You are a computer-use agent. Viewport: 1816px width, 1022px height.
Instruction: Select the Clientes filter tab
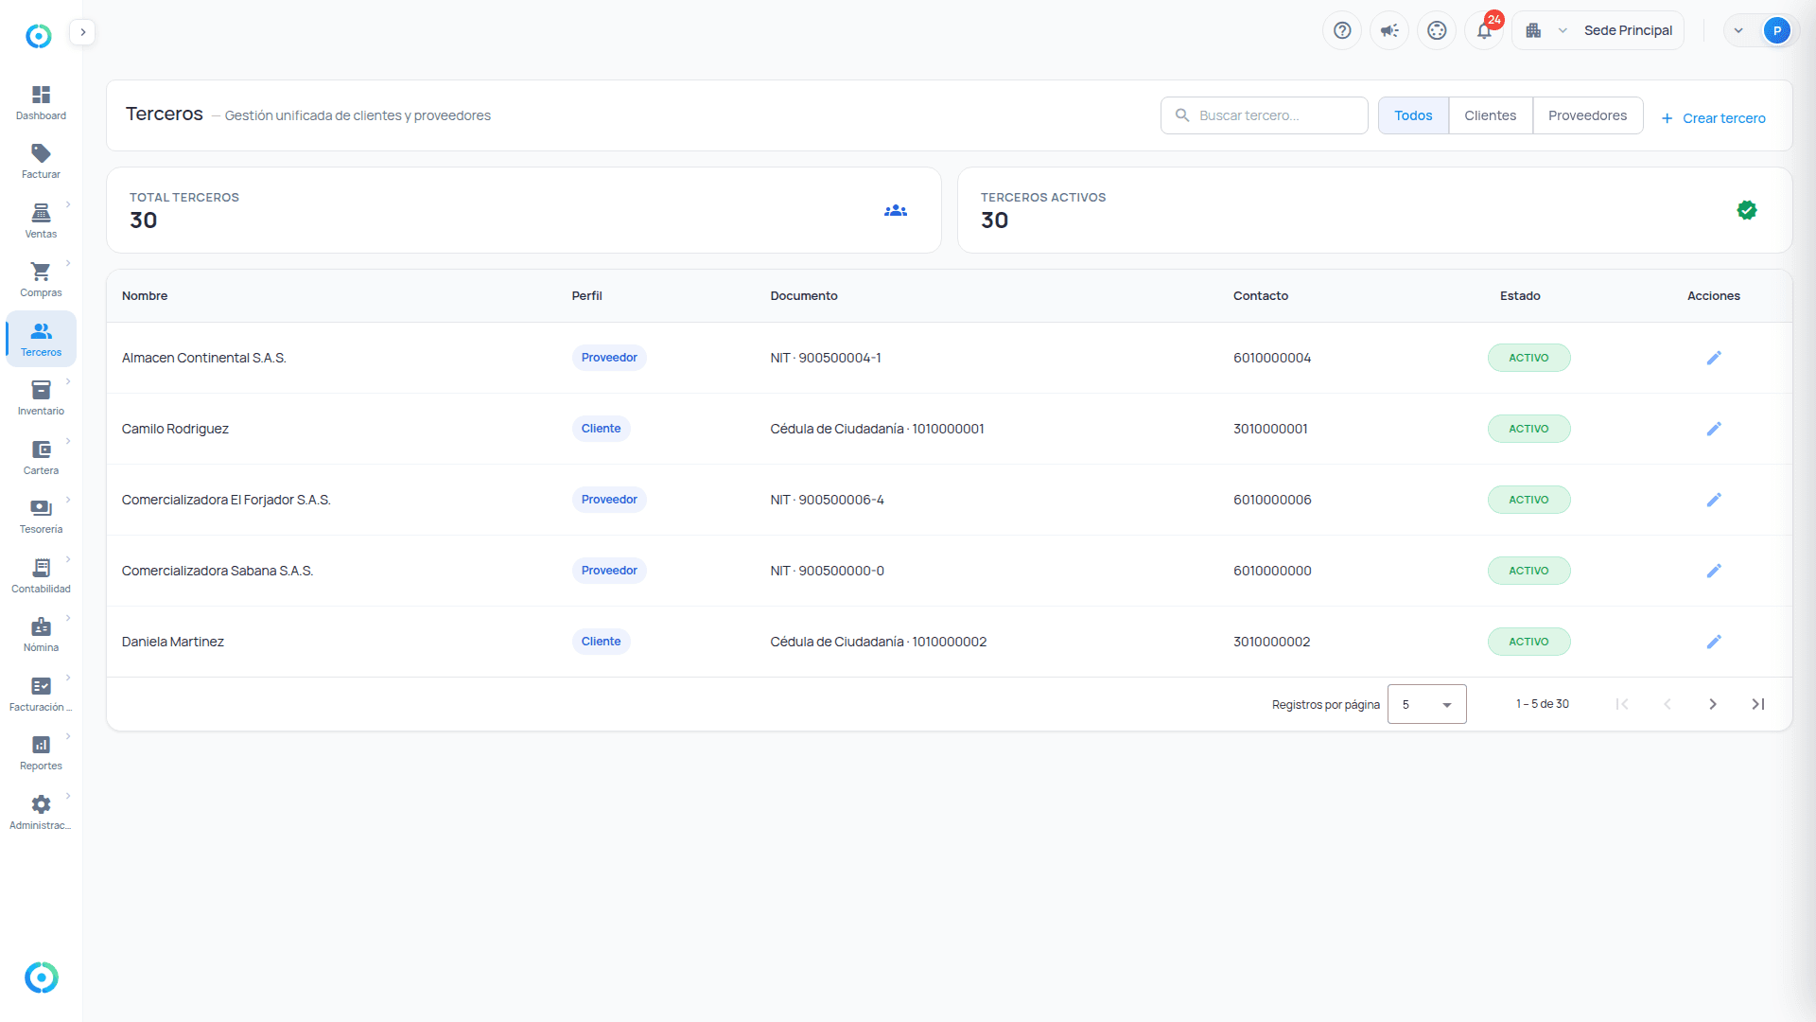pyautogui.click(x=1491, y=115)
